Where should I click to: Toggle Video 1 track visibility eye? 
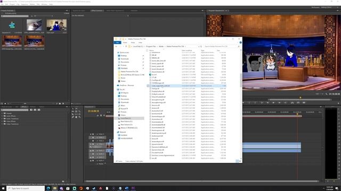coord(91,144)
